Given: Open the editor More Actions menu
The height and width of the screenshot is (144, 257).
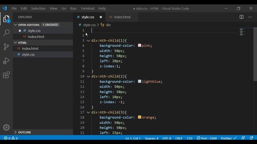Looking at the screenshot, I should [250, 17].
